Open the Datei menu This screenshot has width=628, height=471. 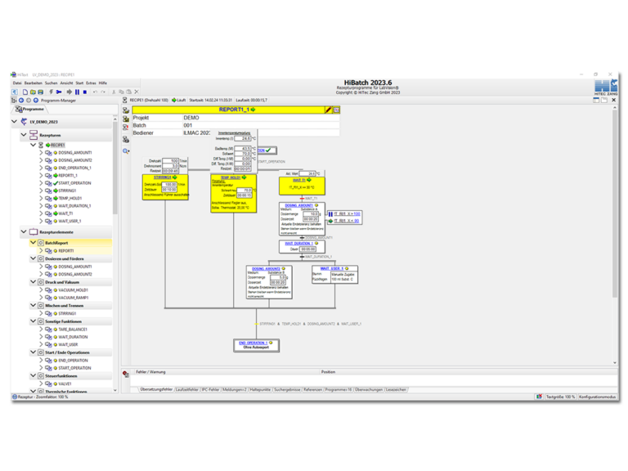coord(17,83)
